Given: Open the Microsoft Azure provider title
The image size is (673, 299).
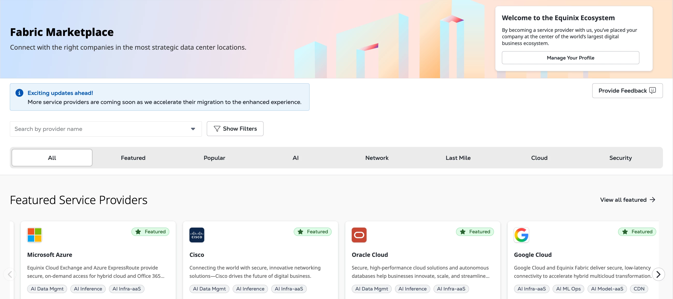Looking at the screenshot, I should 50,255.
